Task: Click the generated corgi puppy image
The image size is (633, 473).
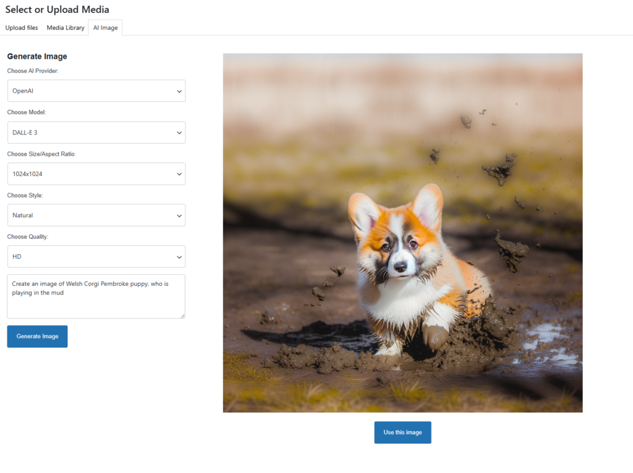Action: (402, 233)
